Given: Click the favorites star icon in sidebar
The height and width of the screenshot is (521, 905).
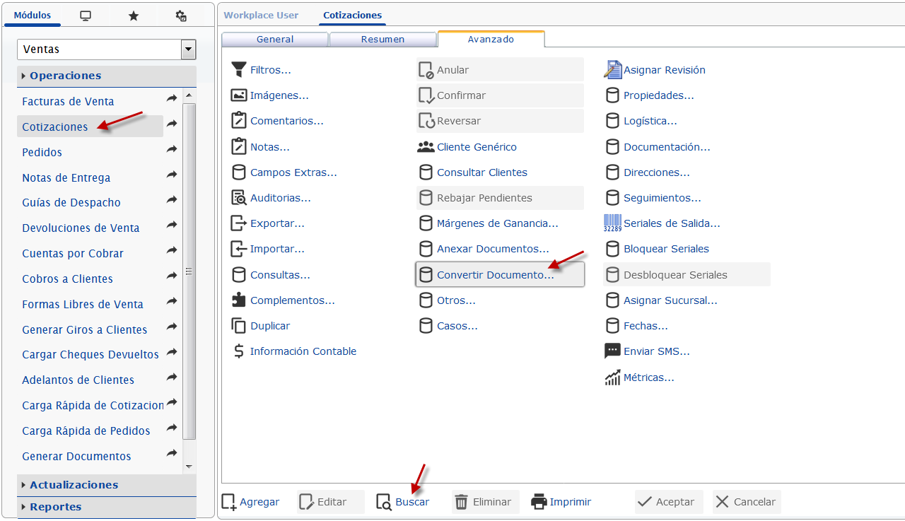Looking at the screenshot, I should (133, 16).
